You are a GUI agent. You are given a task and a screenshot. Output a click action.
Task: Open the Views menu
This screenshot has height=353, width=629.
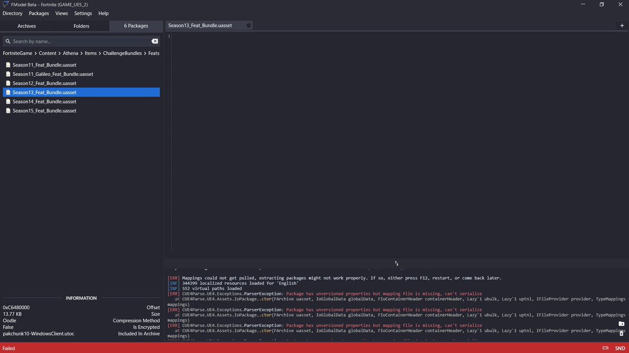point(62,13)
